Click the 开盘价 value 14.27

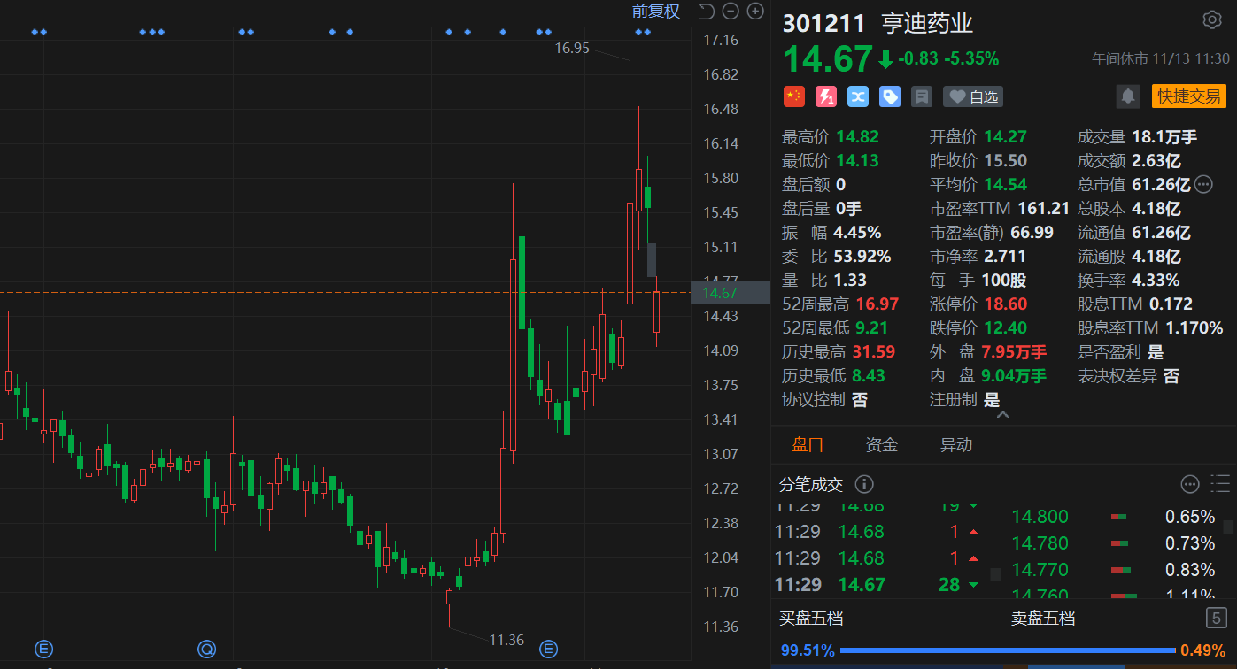(x=1006, y=136)
